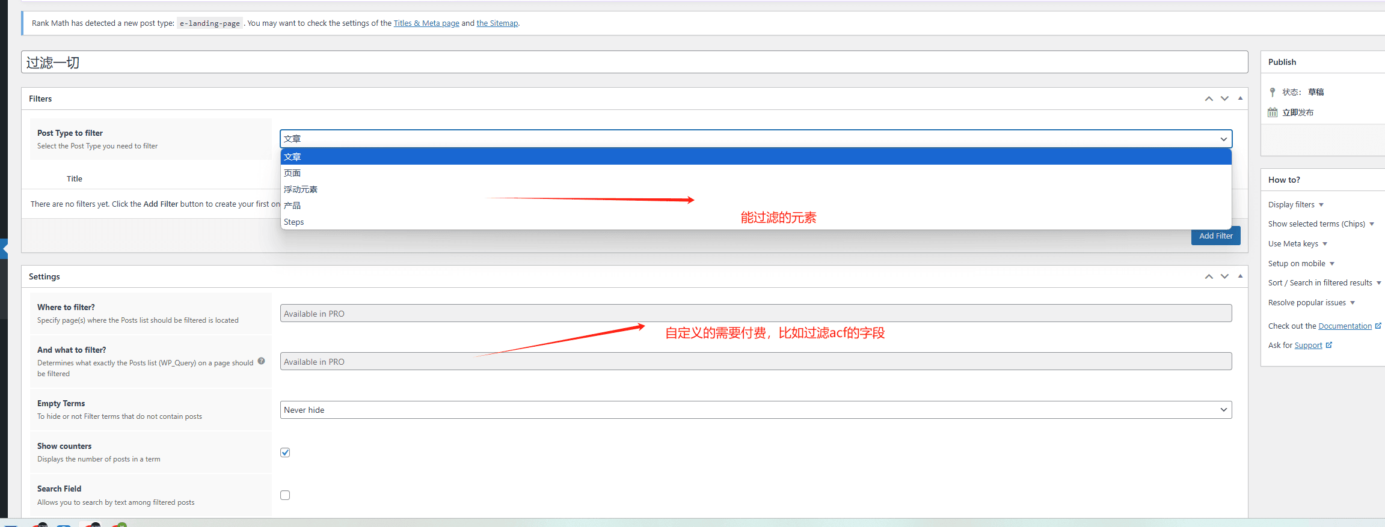Move Settings panel down arrow

1224,276
